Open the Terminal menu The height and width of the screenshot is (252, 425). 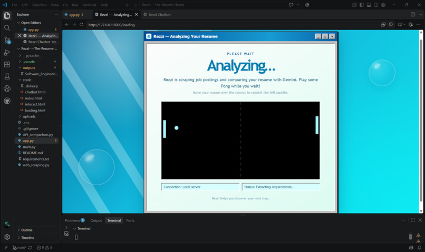90,5
